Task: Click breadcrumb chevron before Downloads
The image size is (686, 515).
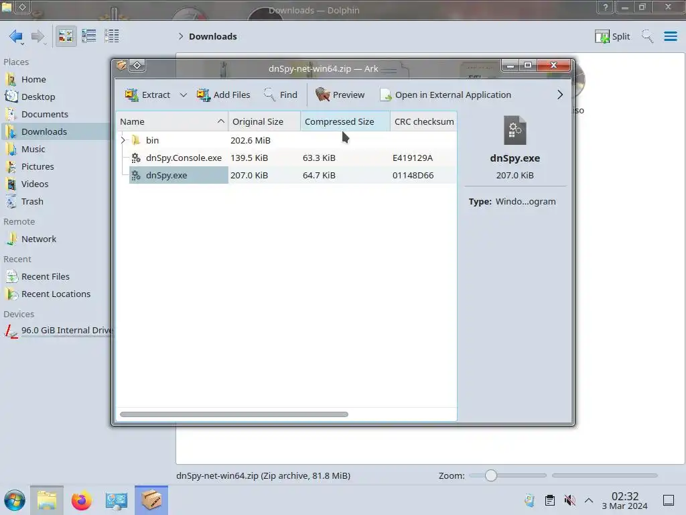Action: [181, 36]
